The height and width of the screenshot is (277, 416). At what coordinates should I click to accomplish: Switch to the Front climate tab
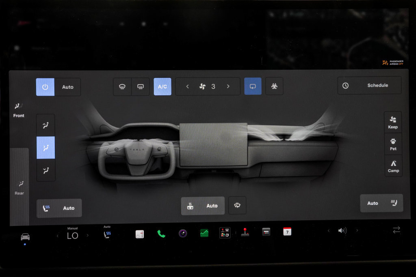tap(19, 111)
